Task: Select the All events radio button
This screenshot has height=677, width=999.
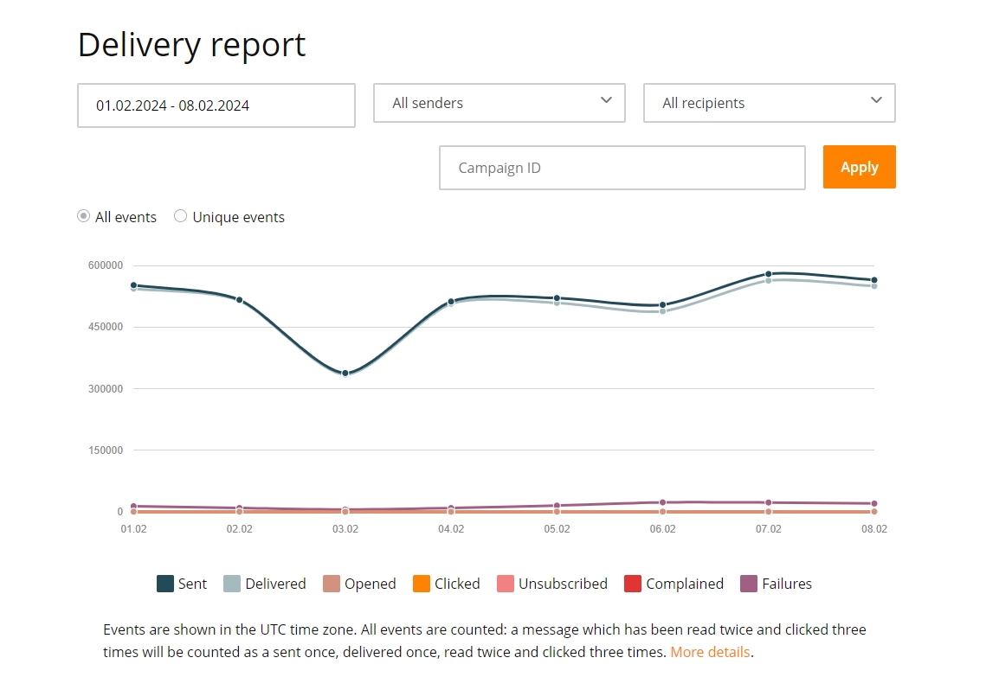Action: (x=83, y=216)
